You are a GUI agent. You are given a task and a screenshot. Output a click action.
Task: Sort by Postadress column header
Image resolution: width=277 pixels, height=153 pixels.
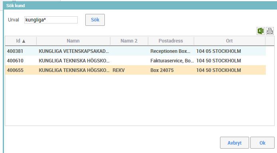click(x=171, y=41)
